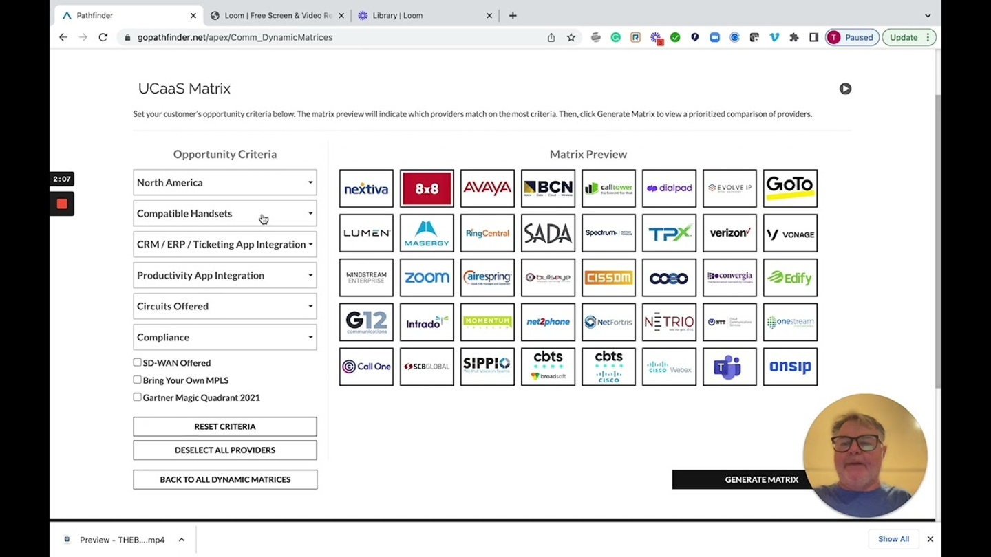Screen dimensions: 991x557
Task: Choose the Vonage provider logo
Action: coord(790,233)
